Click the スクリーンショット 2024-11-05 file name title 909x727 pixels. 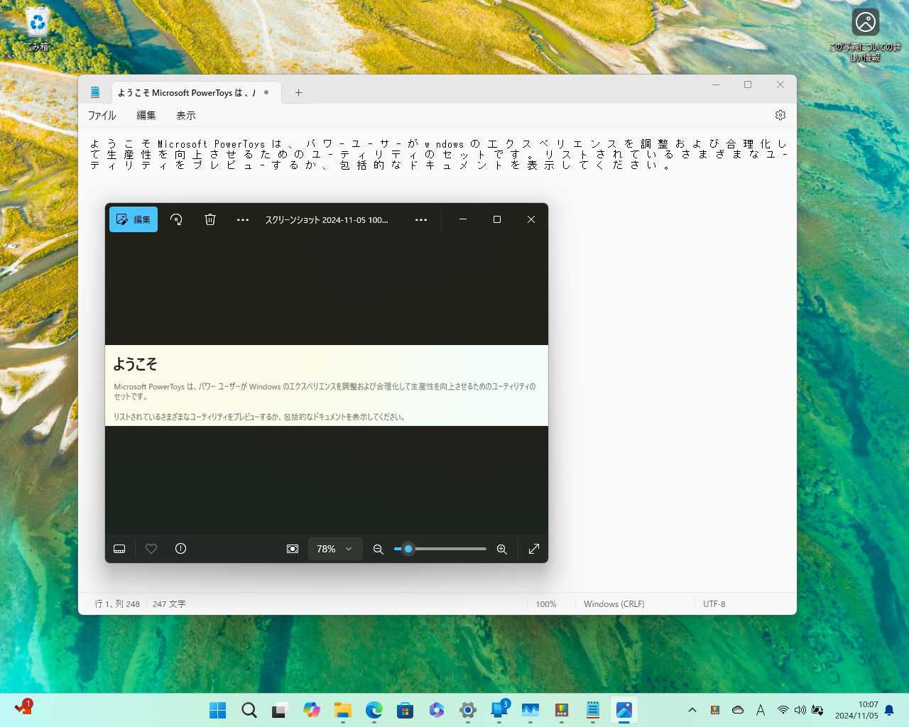327,220
